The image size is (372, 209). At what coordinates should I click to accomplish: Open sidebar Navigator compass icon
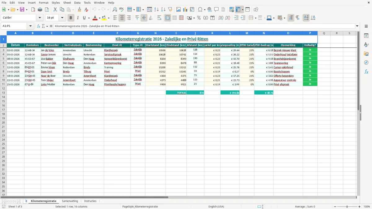(366, 63)
